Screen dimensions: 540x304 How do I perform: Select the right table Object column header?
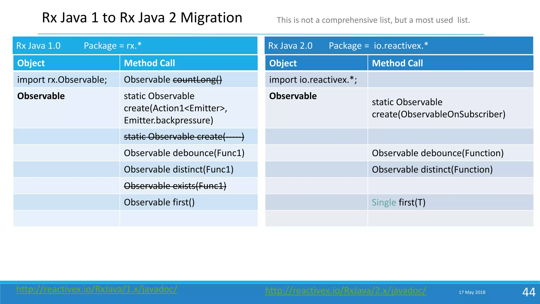point(316,63)
